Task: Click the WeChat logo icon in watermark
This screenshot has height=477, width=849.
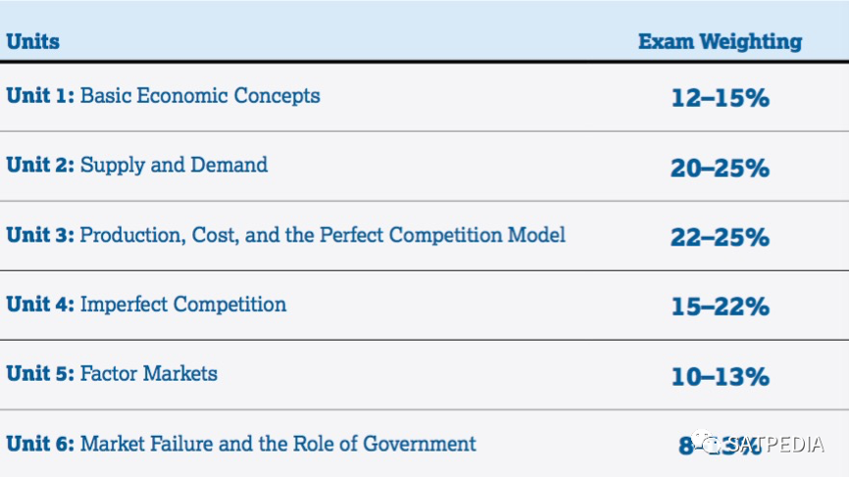Action: coord(706,442)
